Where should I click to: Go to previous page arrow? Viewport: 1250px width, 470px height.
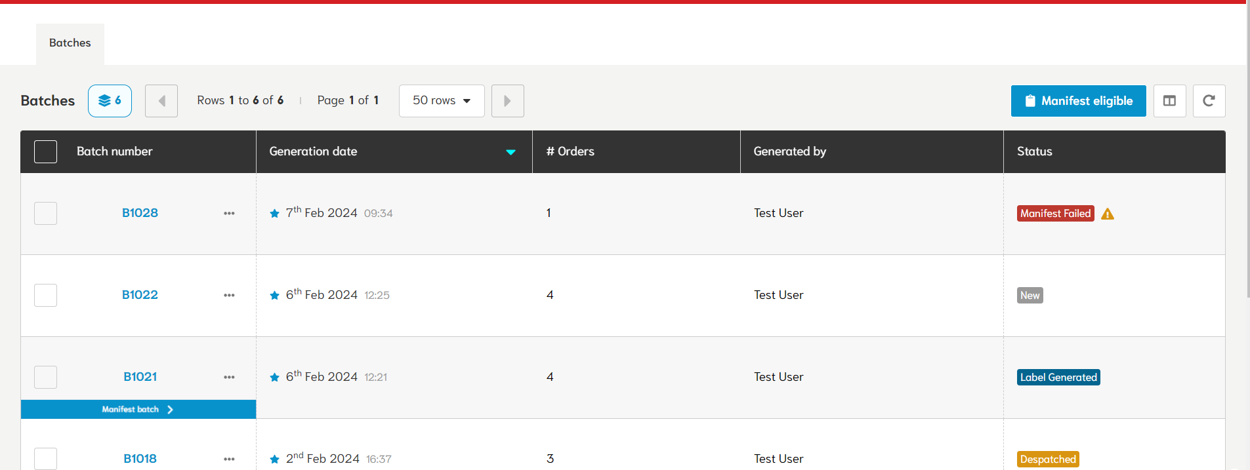tap(161, 101)
